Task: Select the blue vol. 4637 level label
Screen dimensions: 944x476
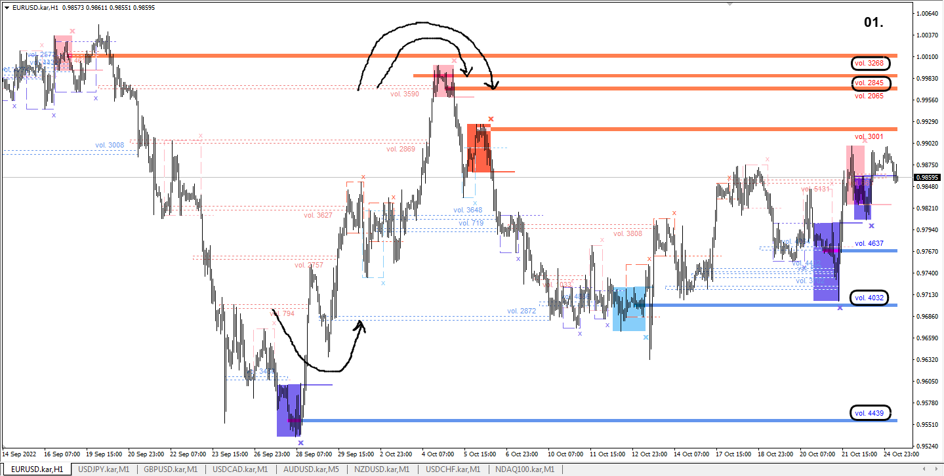Action: pyautogui.click(x=869, y=243)
